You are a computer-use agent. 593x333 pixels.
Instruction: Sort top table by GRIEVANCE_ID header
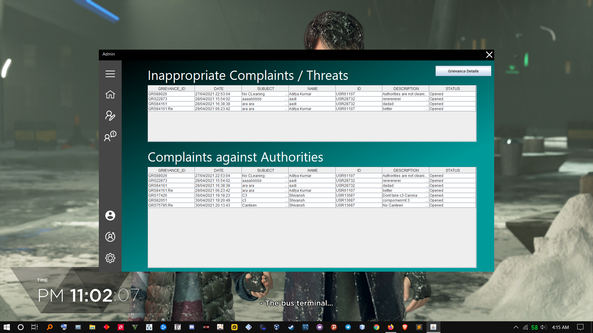(171, 89)
